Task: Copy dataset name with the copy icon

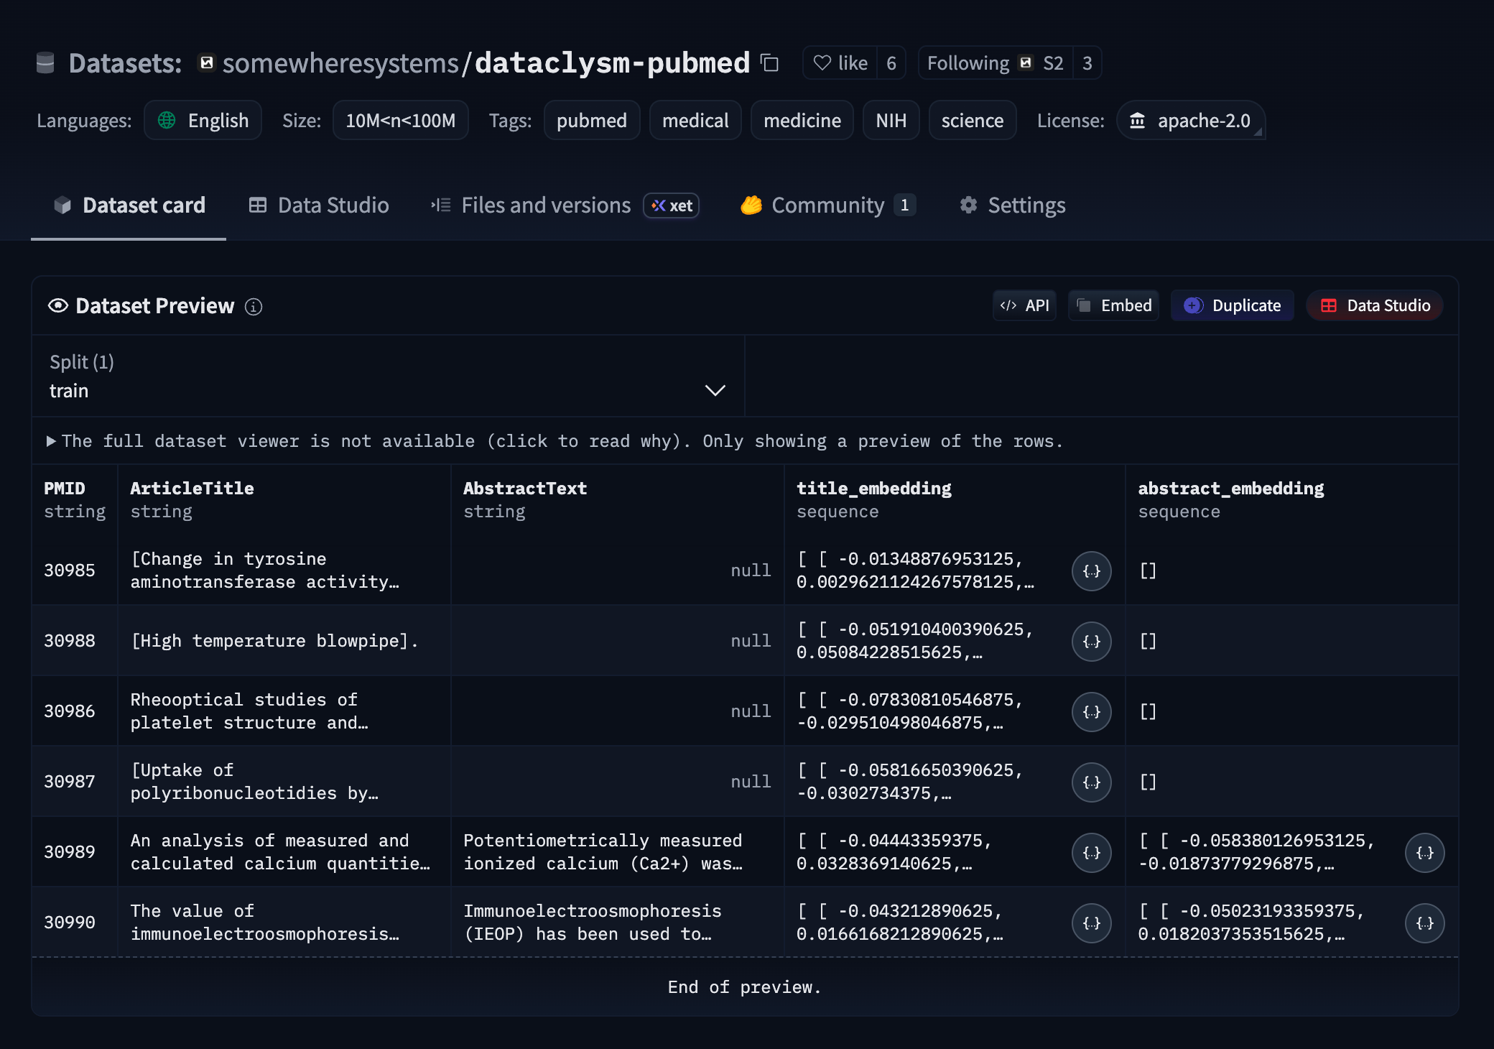Action: tap(769, 63)
